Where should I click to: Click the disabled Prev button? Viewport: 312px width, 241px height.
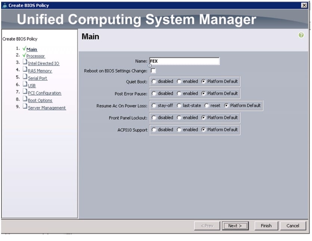coord(207,226)
